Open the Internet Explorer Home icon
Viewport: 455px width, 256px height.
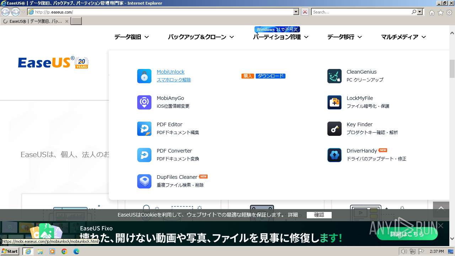[432, 12]
